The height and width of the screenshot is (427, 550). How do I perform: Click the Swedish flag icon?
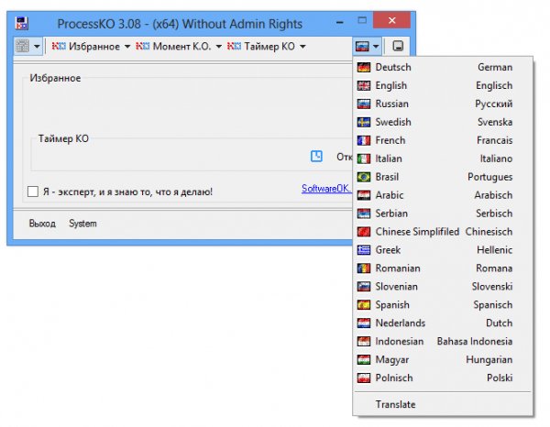click(364, 122)
